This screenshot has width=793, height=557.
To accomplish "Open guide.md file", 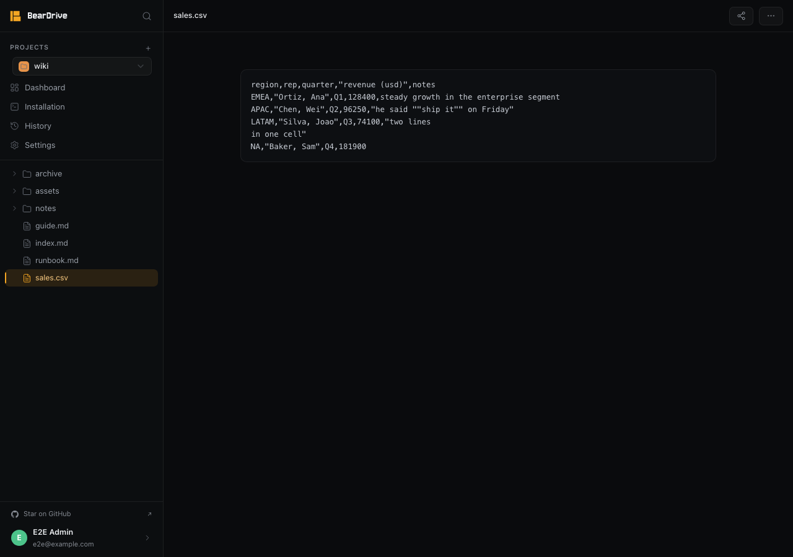I will [x=82, y=226].
